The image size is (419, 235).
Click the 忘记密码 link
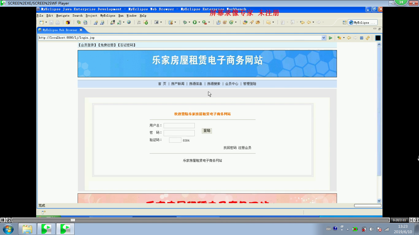point(127,45)
